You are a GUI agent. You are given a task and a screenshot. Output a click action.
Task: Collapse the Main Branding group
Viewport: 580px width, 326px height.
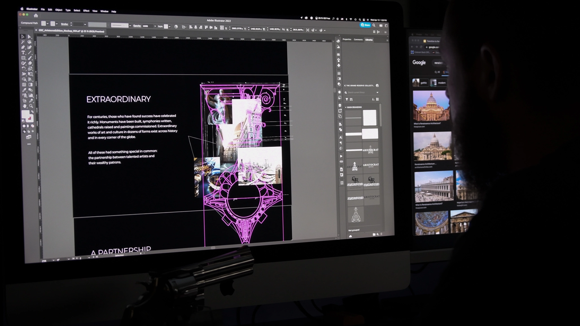click(x=346, y=107)
